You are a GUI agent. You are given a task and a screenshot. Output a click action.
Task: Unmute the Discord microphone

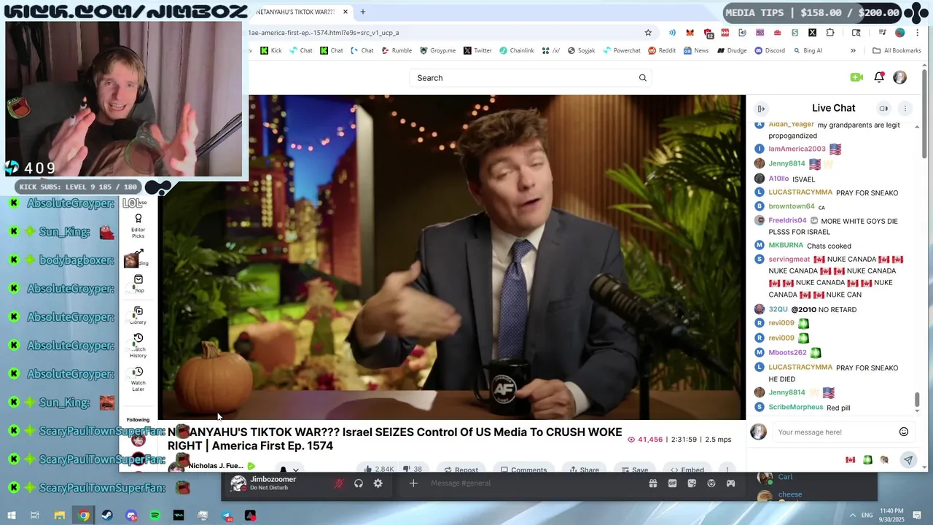pyautogui.click(x=339, y=483)
